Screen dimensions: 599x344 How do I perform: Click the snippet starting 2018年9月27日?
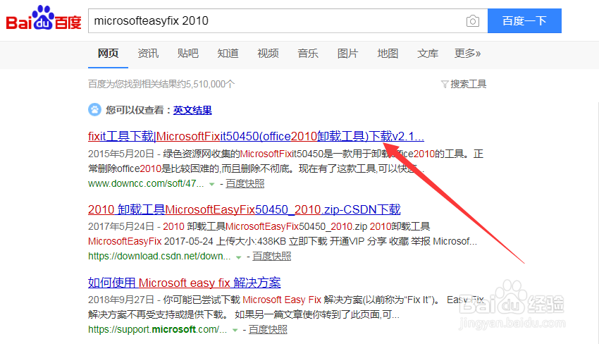286,307
